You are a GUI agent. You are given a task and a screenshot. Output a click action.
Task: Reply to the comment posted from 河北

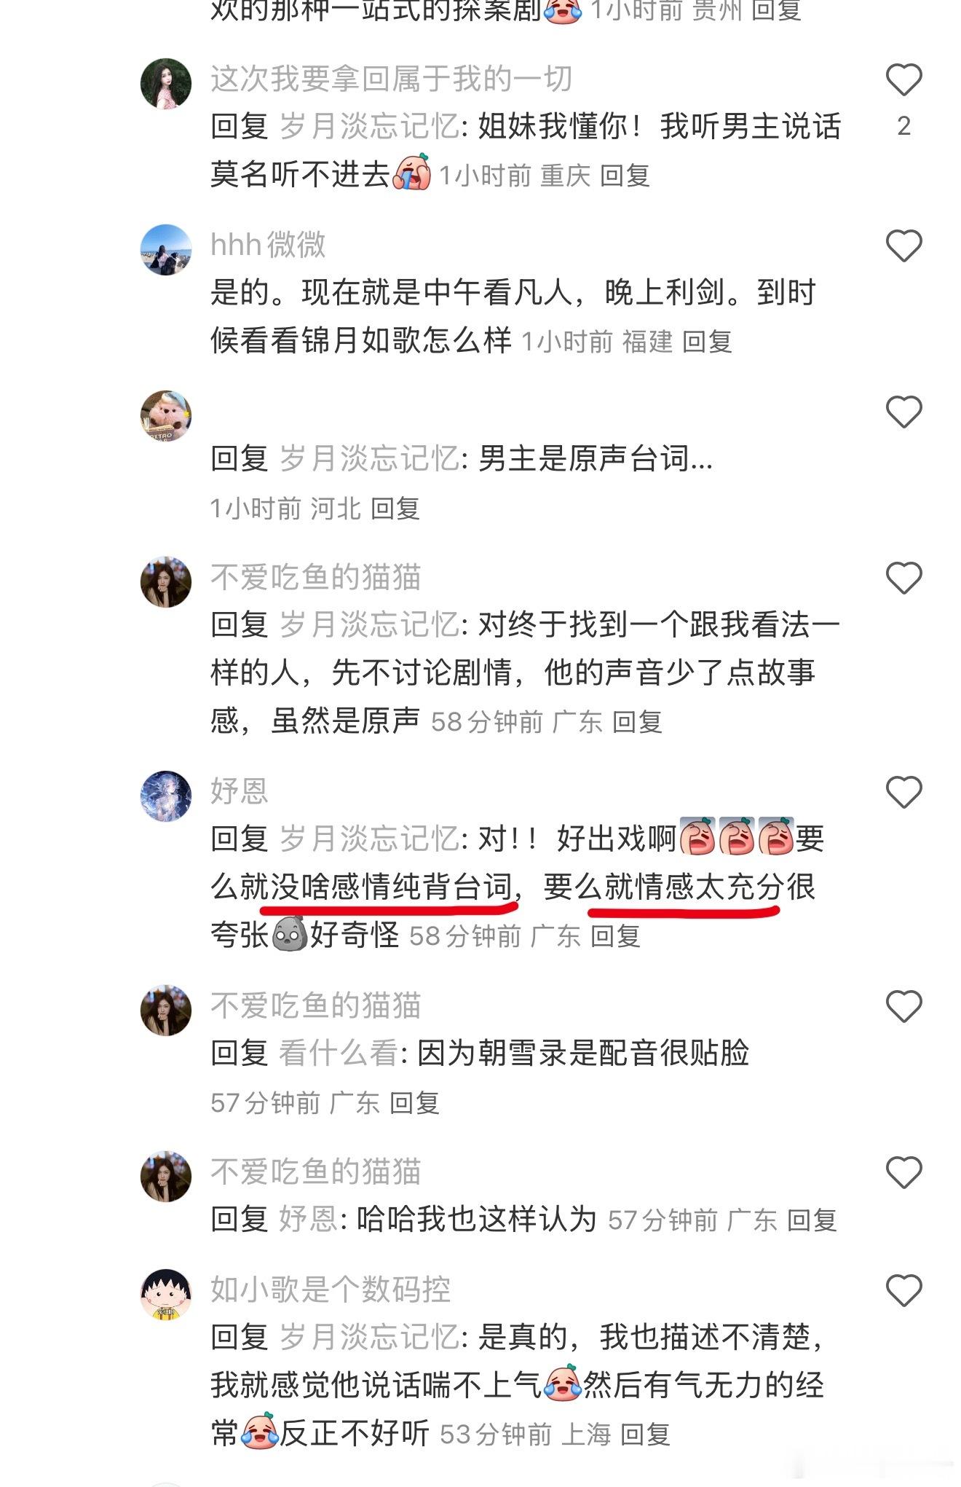pos(395,508)
